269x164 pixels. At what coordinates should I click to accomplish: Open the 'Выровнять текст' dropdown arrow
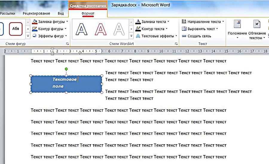pos(217,29)
